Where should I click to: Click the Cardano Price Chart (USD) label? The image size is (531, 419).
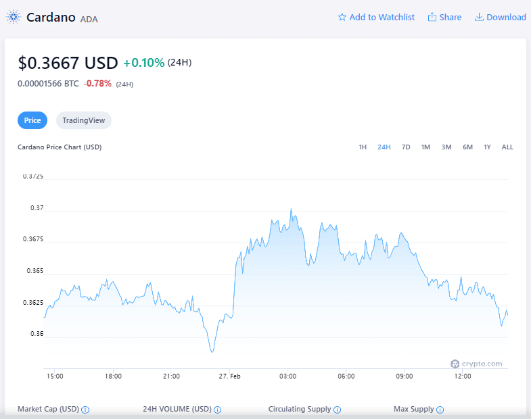(60, 147)
